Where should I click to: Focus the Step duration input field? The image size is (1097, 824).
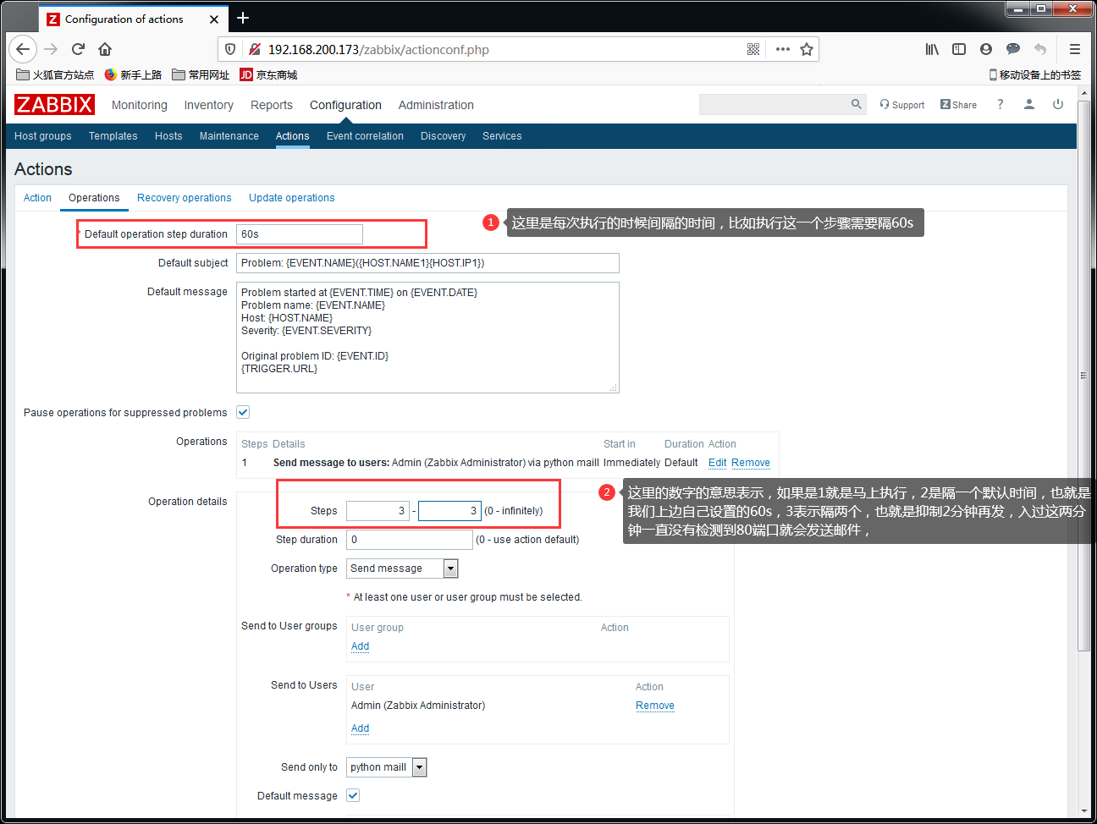(x=410, y=540)
